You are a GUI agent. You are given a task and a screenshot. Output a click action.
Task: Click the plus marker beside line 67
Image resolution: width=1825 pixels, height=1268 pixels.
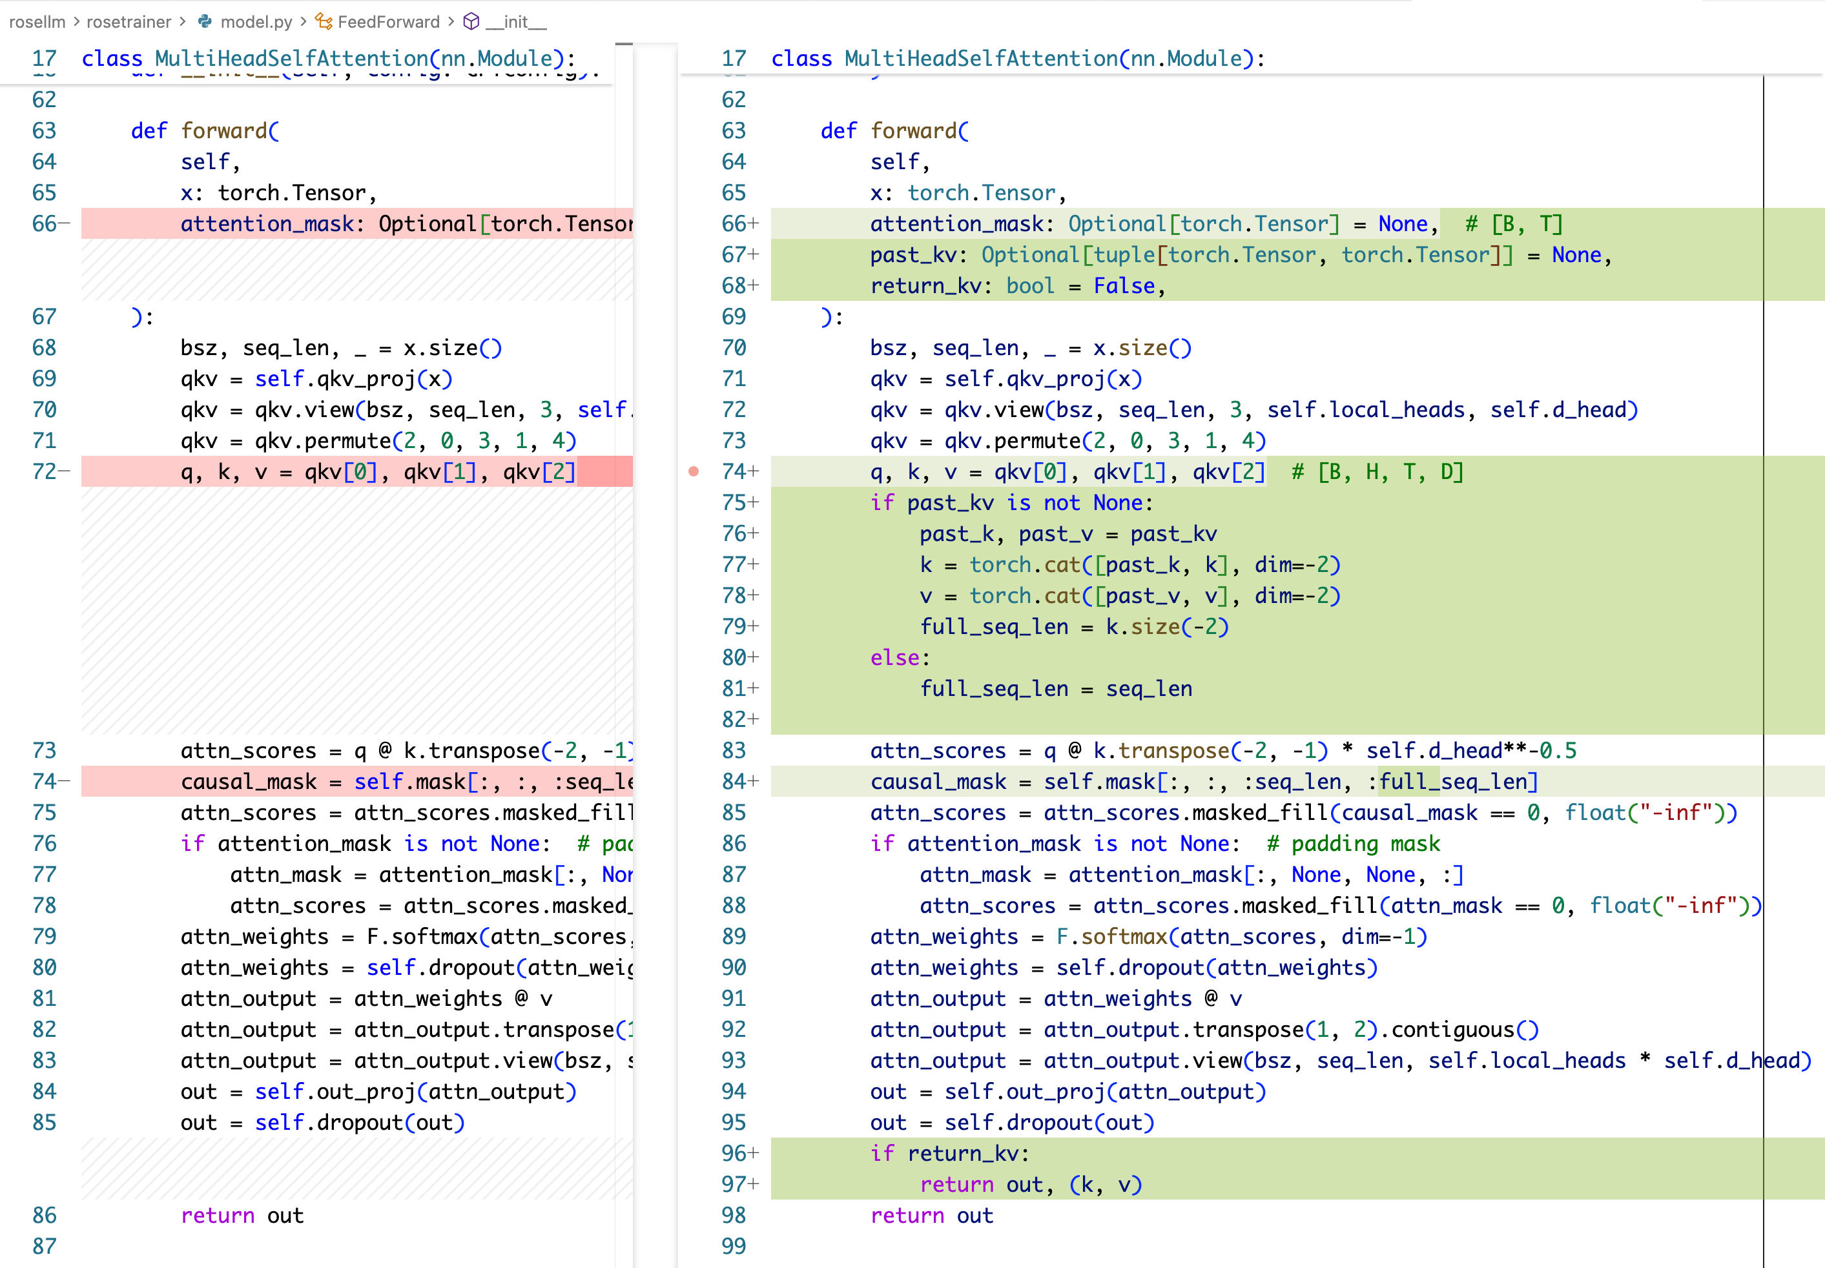pyautogui.click(x=753, y=255)
